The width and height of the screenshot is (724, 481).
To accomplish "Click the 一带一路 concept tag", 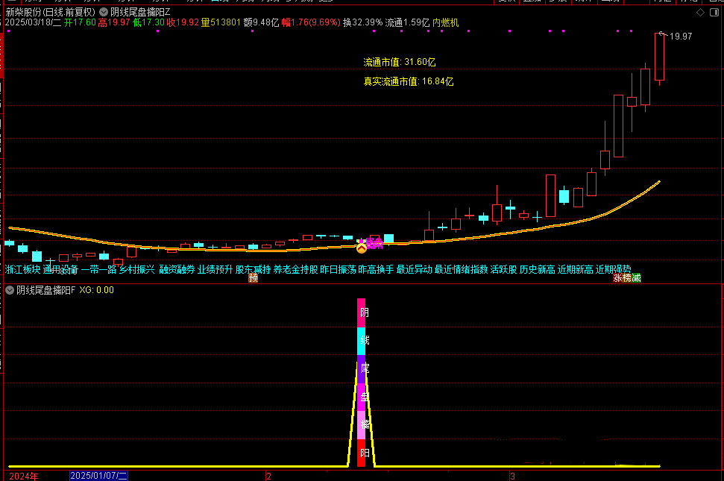I will (98, 269).
